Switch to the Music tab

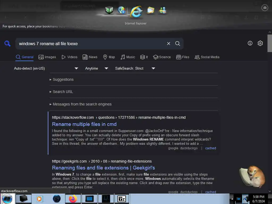[x=128, y=57]
